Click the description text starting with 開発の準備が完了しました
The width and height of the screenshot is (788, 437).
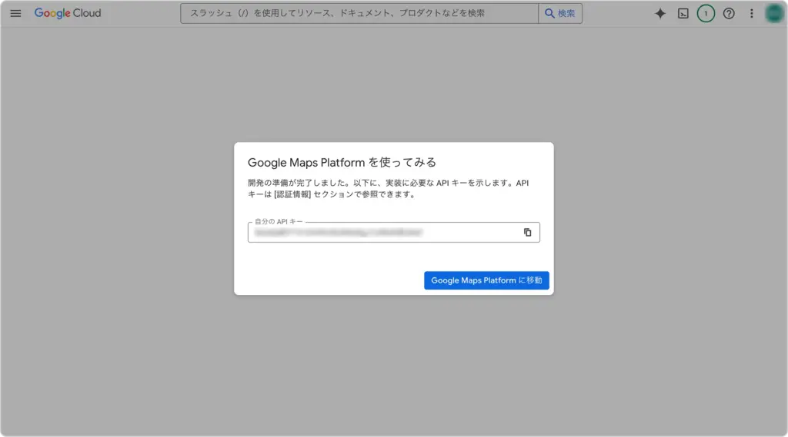click(388, 189)
